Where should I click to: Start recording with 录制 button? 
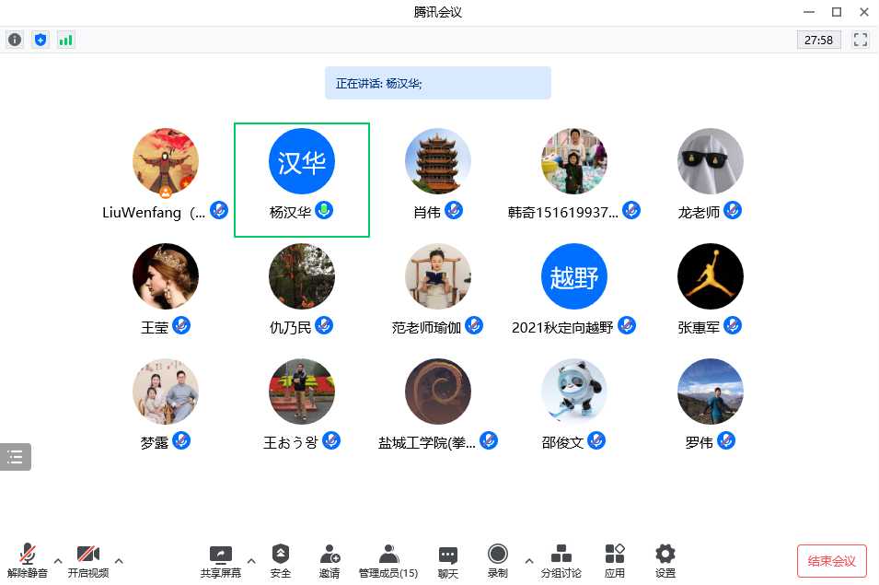[498, 560]
